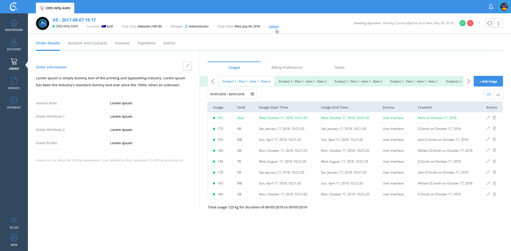Click the Add Usage button
This screenshot has height=251, width=511.
488,81
